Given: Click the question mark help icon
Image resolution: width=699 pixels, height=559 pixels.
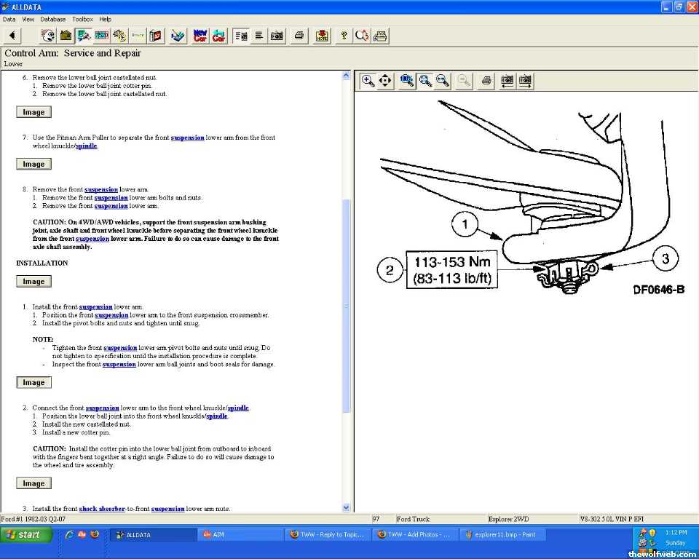Looking at the screenshot, I should [x=344, y=35].
